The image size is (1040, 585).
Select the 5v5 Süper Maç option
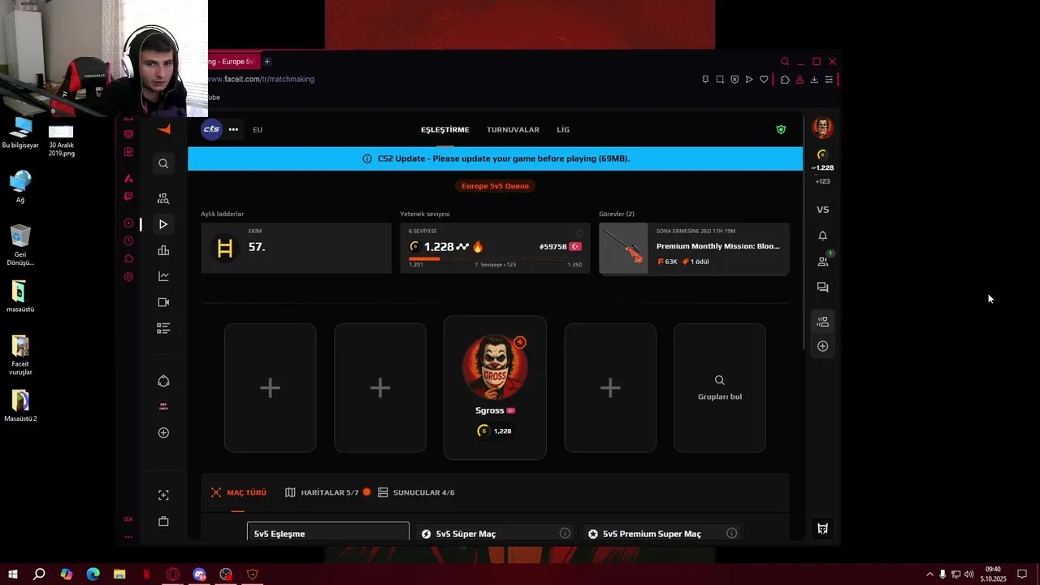click(x=496, y=533)
